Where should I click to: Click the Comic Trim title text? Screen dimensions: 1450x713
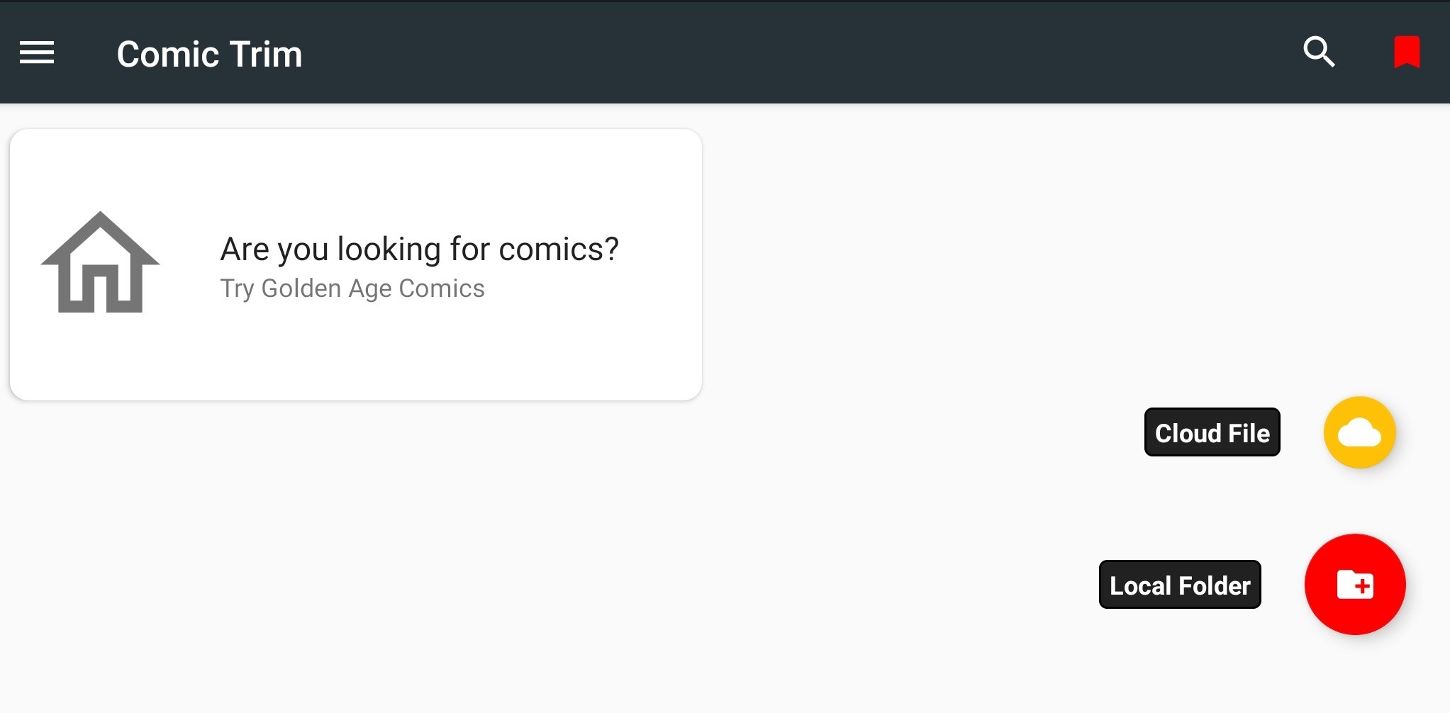pyautogui.click(x=210, y=54)
